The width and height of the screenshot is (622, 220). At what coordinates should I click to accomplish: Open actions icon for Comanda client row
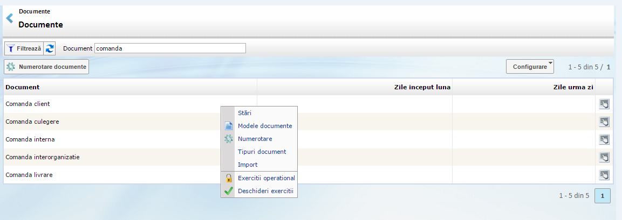point(604,104)
